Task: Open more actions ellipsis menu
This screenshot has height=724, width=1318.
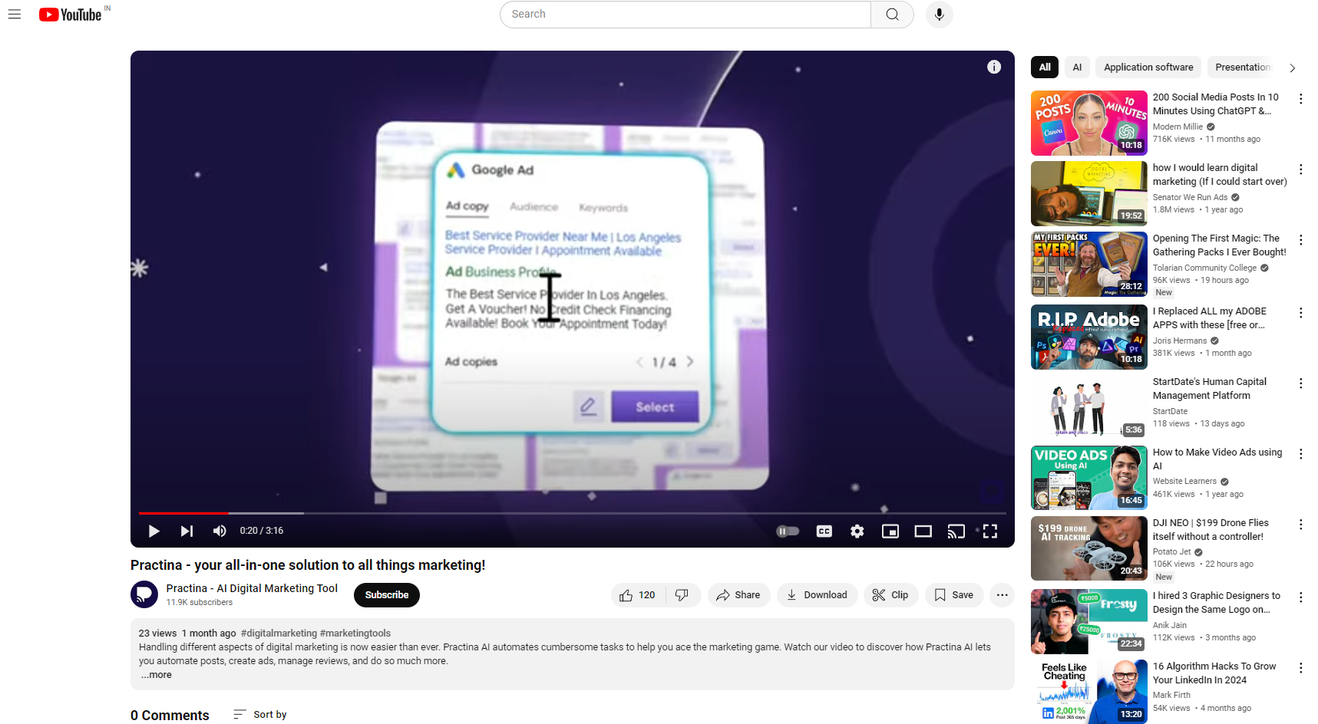Action: tap(1002, 595)
